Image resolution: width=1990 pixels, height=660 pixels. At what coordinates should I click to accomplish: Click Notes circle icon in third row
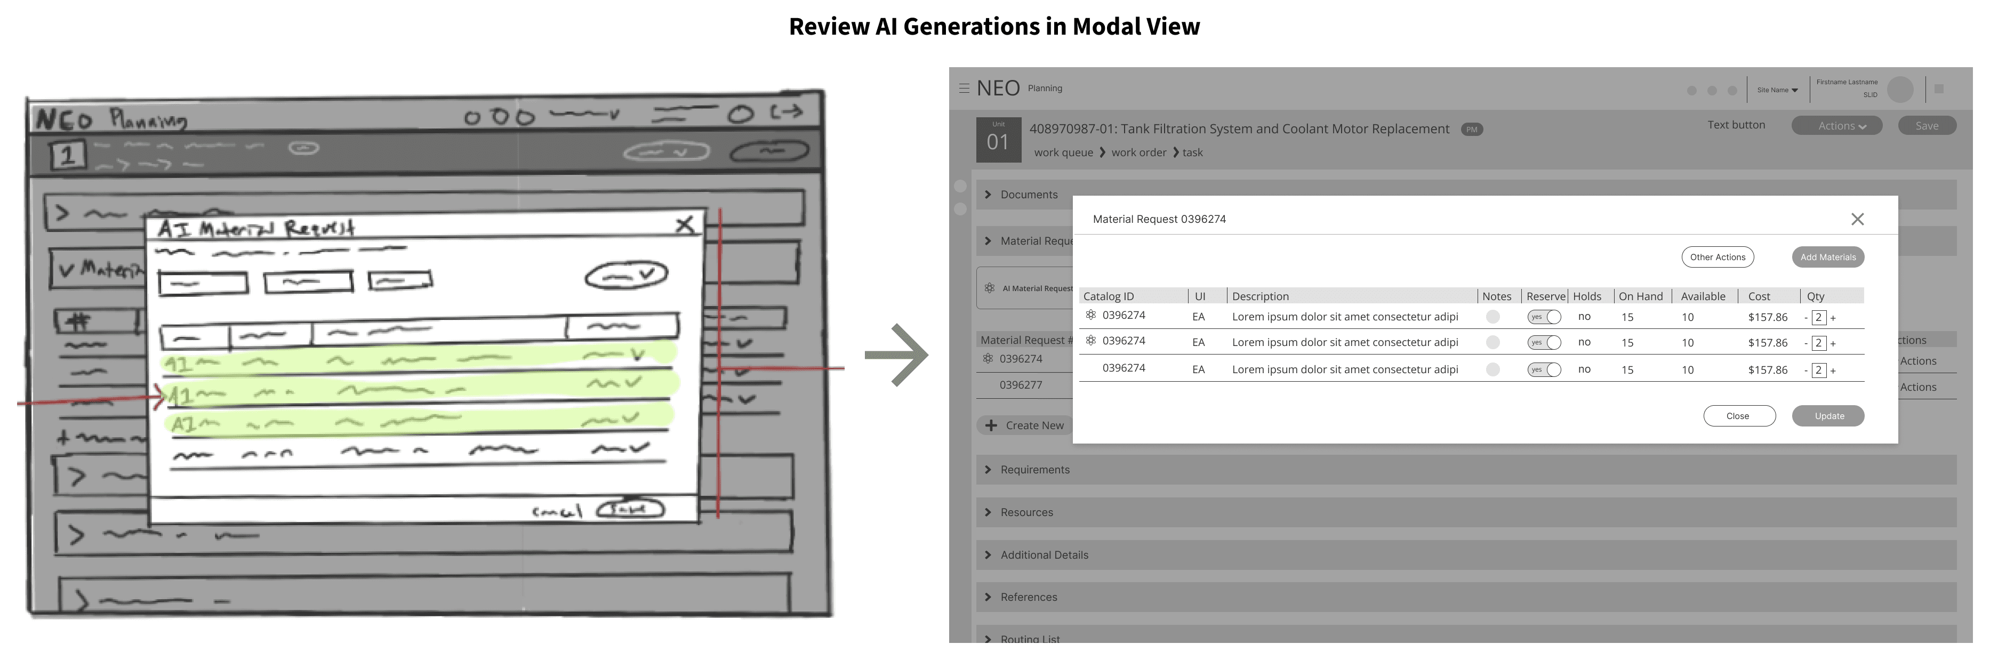1492,370
